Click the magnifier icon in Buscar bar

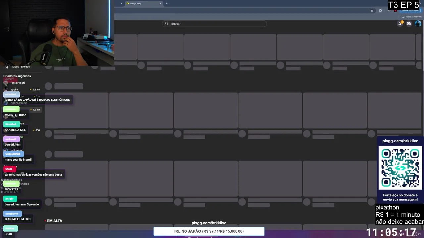point(167,24)
